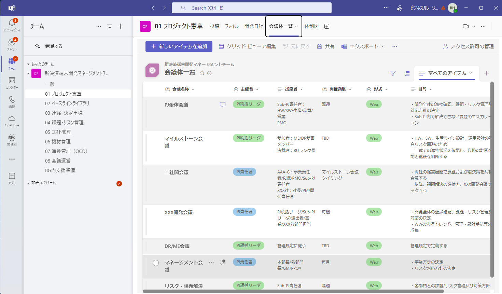The width and height of the screenshot is (502, 294).
Task: Switch to the 投稿 tab
Action: tap(214, 26)
